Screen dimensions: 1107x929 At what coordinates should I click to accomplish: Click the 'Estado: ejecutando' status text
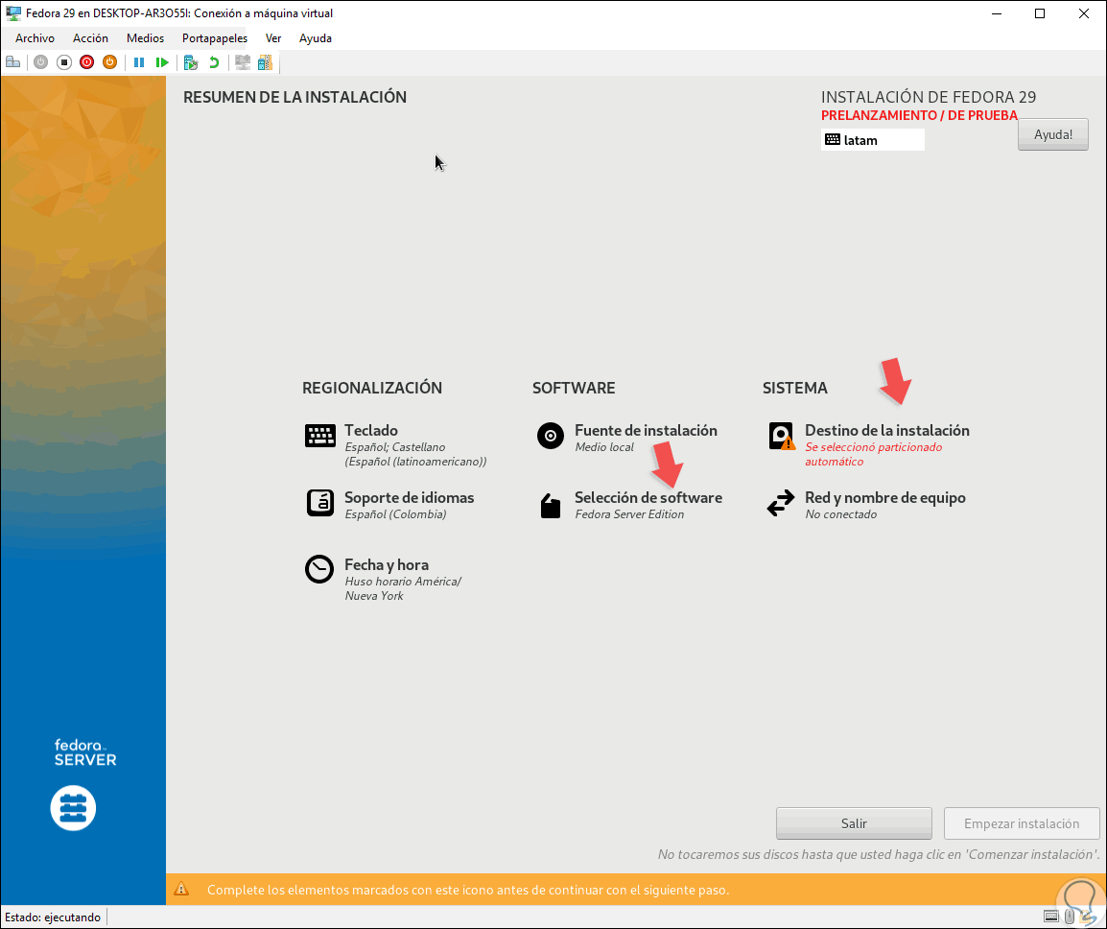[53, 917]
